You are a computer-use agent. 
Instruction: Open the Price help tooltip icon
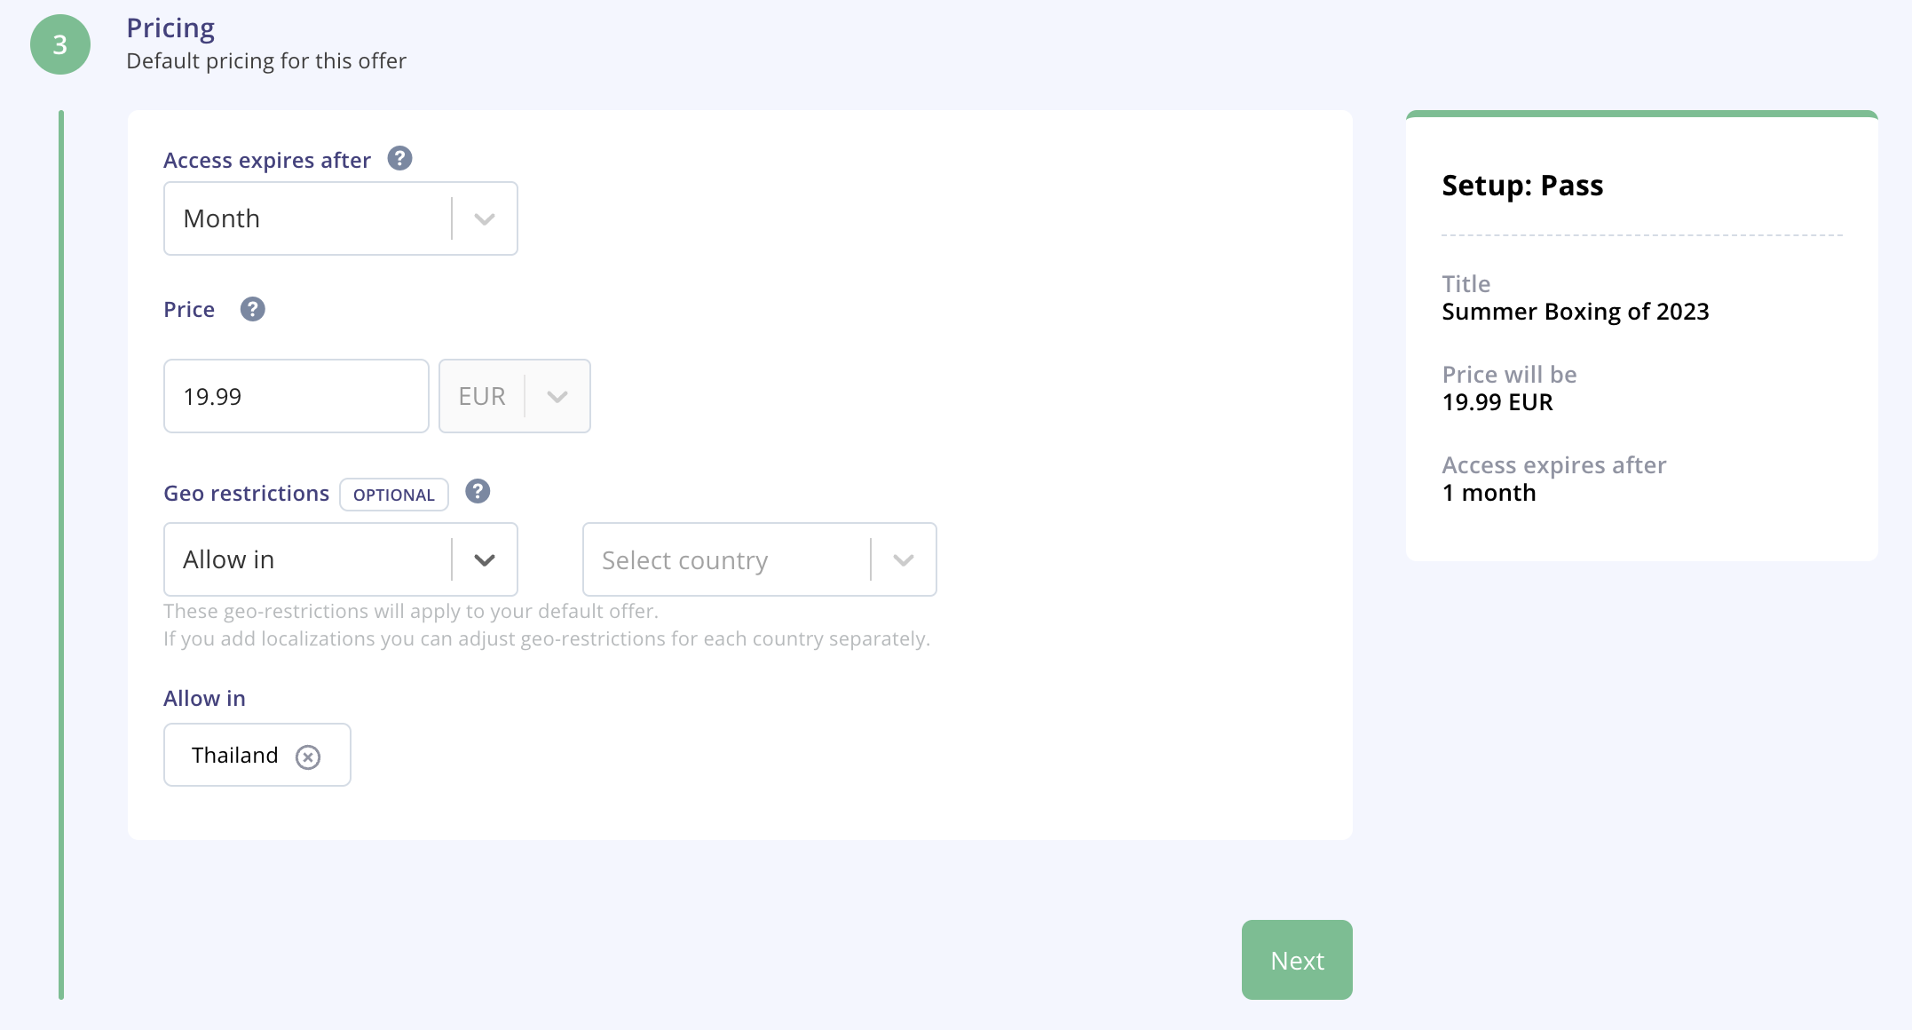[253, 309]
